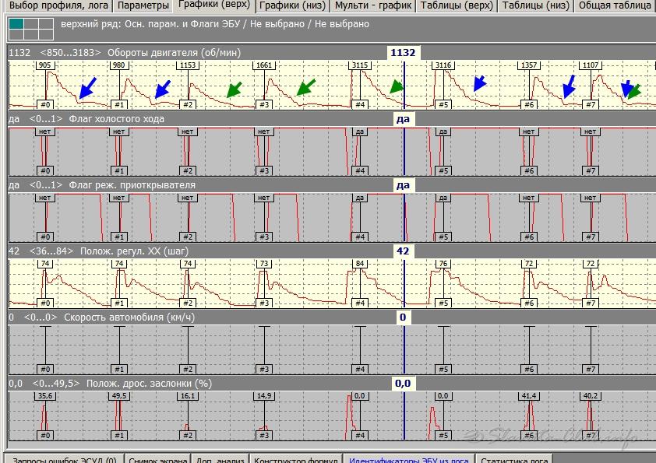656x463 pixels.
Task: Select the 'Таблицы (верх)' tab
Action: [x=456, y=5]
